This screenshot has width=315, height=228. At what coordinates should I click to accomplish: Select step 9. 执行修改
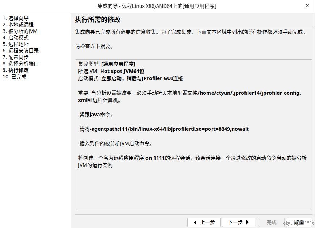coord(16,70)
